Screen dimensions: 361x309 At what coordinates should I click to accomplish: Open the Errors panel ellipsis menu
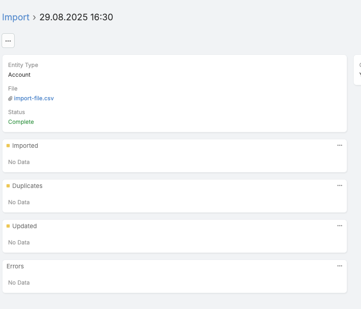340,266
